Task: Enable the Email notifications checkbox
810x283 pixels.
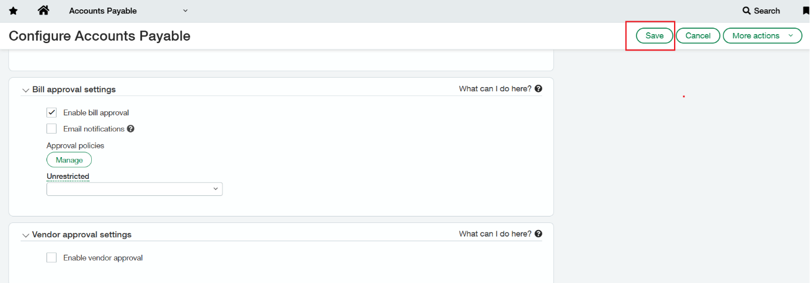Action: coord(52,129)
